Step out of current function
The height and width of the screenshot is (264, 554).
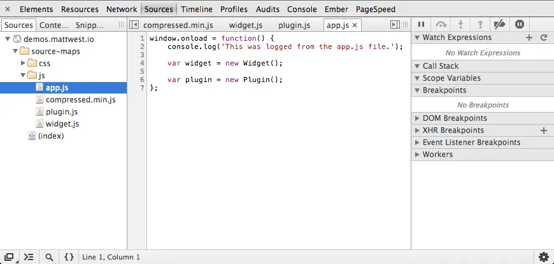coord(480,24)
